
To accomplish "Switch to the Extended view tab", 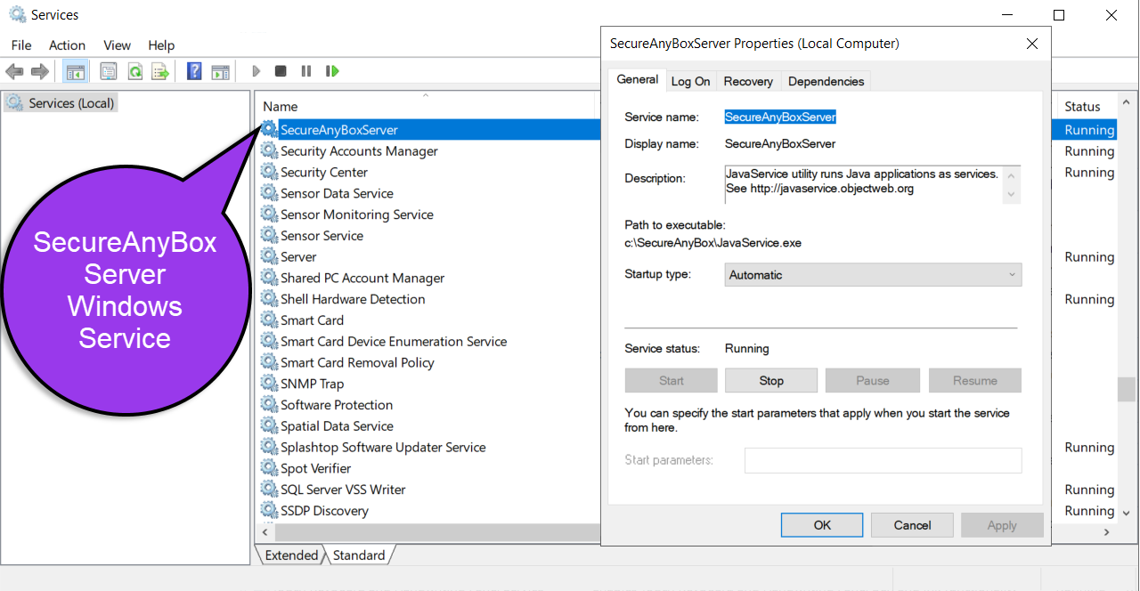I will click(x=291, y=555).
